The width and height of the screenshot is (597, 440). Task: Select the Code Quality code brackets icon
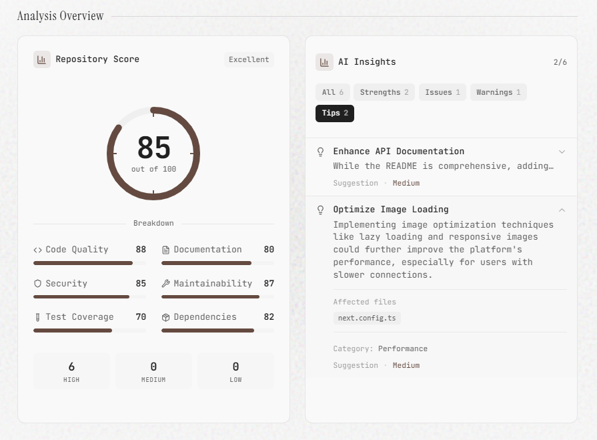tap(37, 249)
